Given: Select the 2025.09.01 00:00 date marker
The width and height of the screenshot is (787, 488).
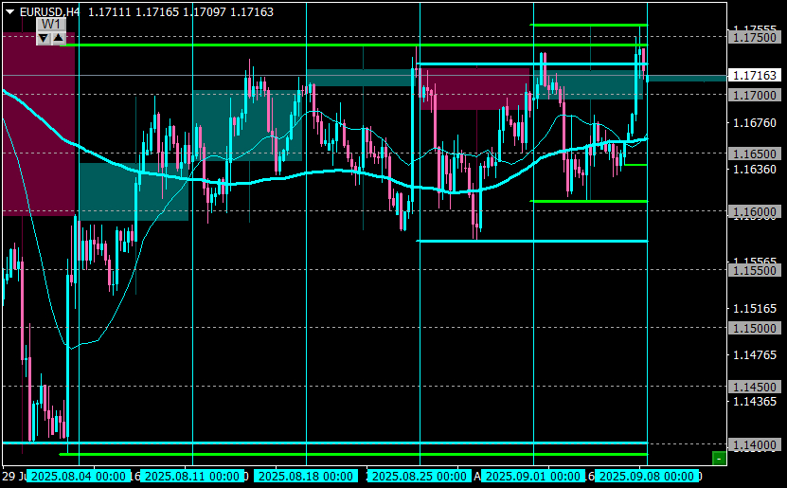Looking at the screenshot, I should [x=533, y=476].
